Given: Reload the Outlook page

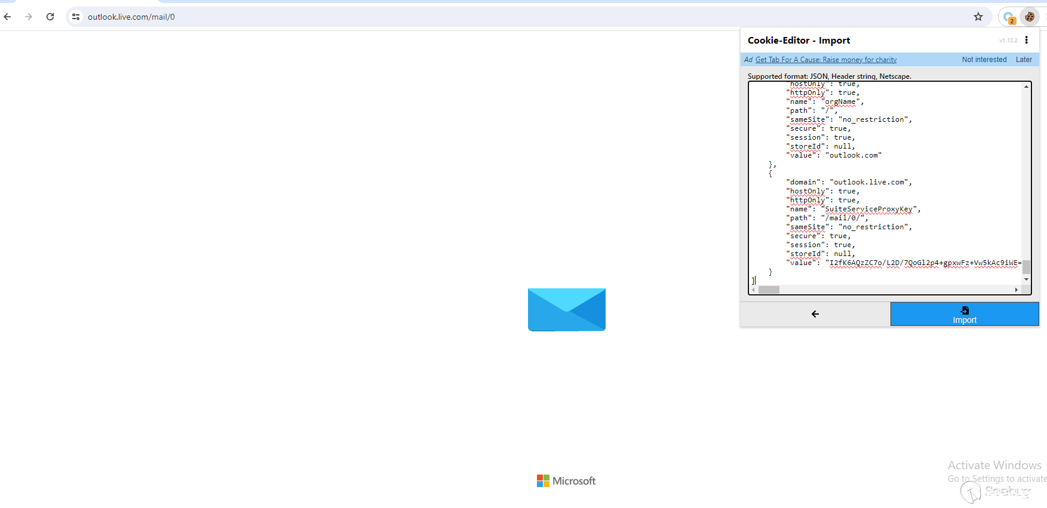Looking at the screenshot, I should pyautogui.click(x=50, y=17).
